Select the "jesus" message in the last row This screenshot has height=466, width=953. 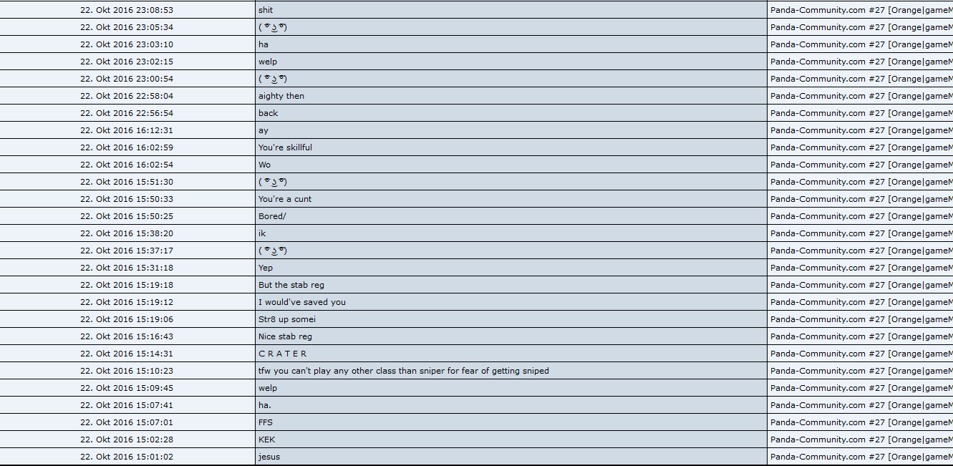click(269, 457)
